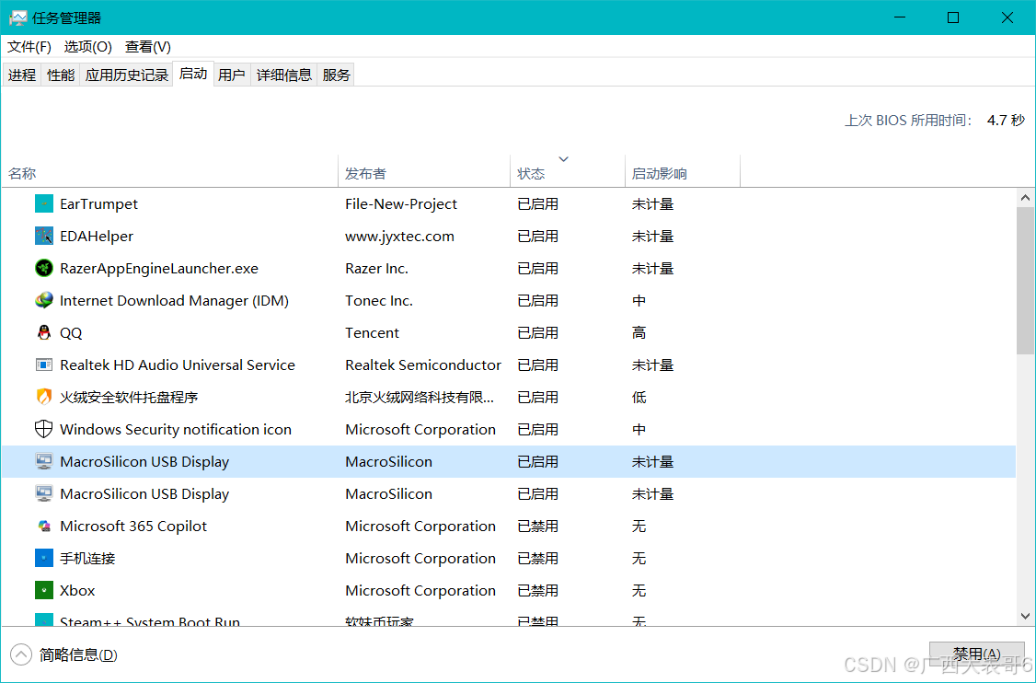Image resolution: width=1036 pixels, height=683 pixels.
Task: Click publisher Tonec Inc.
Action: (378, 301)
